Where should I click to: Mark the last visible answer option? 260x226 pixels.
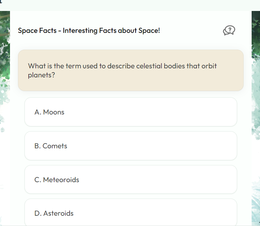tap(130, 213)
